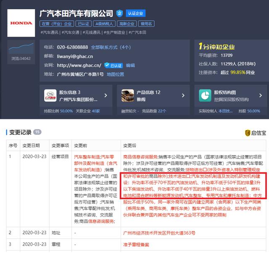The image size is (269, 256).
Task: Click the browse count trend chart
Action: click(x=21, y=48)
